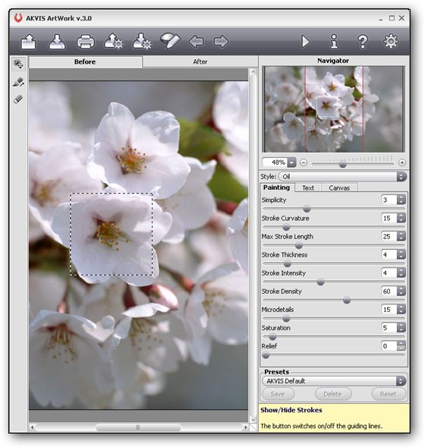Print the image using printer icon
Screen dimensions: 425x448
(86, 42)
